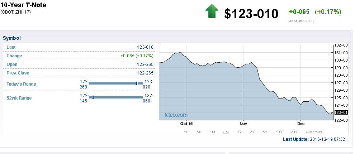355x154 pixels.
Task: Switch chart to 1Y range
Action: coord(239,132)
